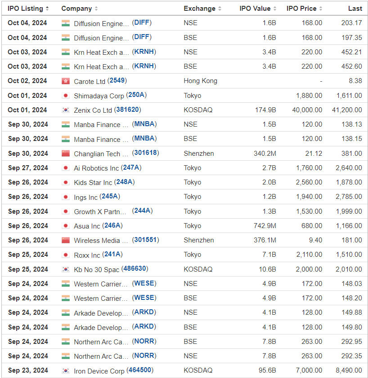
Task: Open ticker NORR link in NSE row
Action: point(144,356)
